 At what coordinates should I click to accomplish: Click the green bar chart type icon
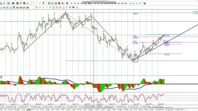tap(7, 7)
